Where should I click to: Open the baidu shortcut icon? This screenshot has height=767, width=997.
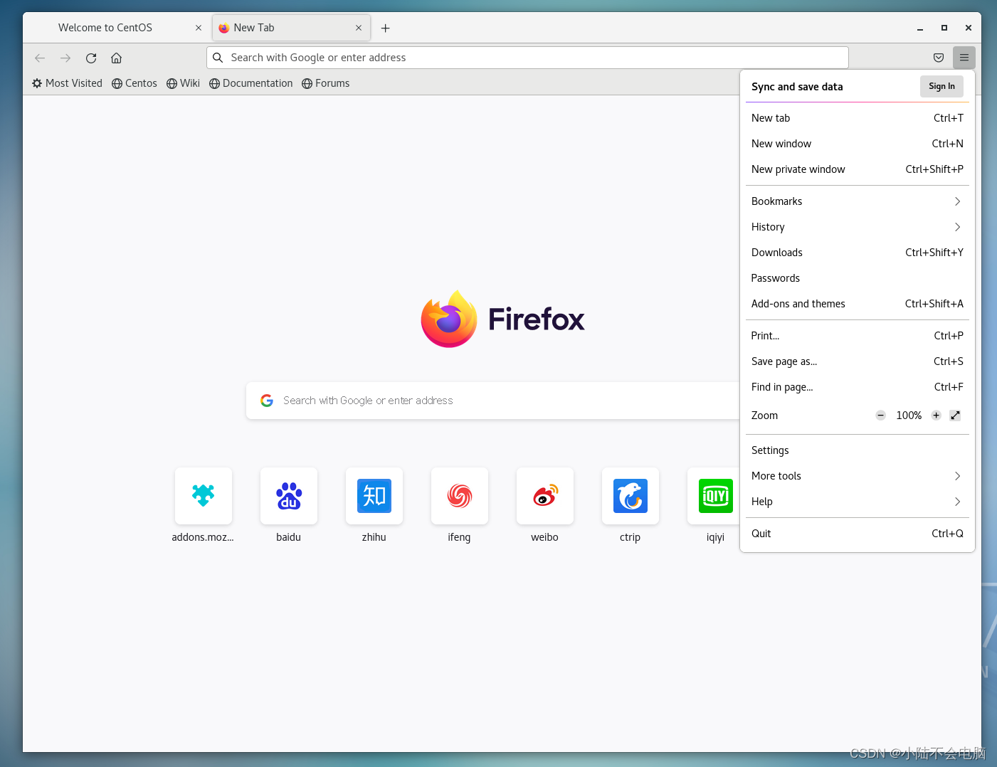tap(288, 496)
